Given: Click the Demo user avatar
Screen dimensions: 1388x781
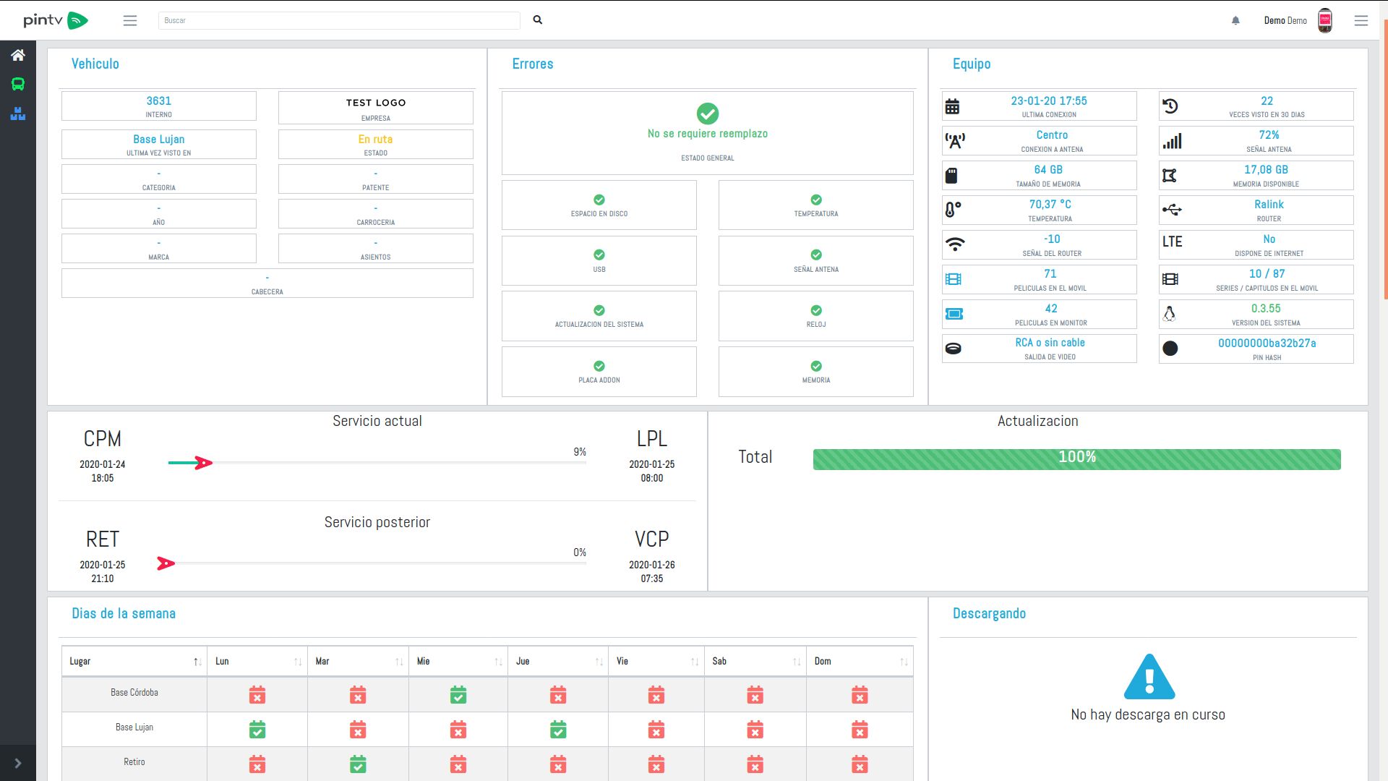Looking at the screenshot, I should (1325, 20).
